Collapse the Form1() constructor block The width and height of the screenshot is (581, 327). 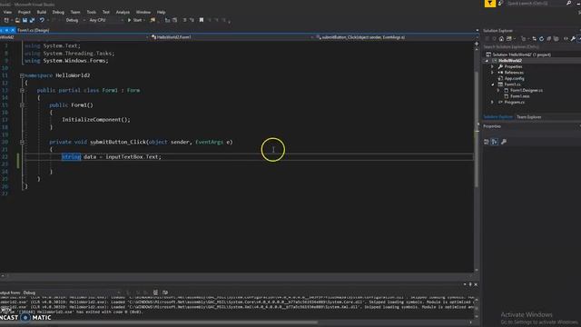[x=22, y=105]
